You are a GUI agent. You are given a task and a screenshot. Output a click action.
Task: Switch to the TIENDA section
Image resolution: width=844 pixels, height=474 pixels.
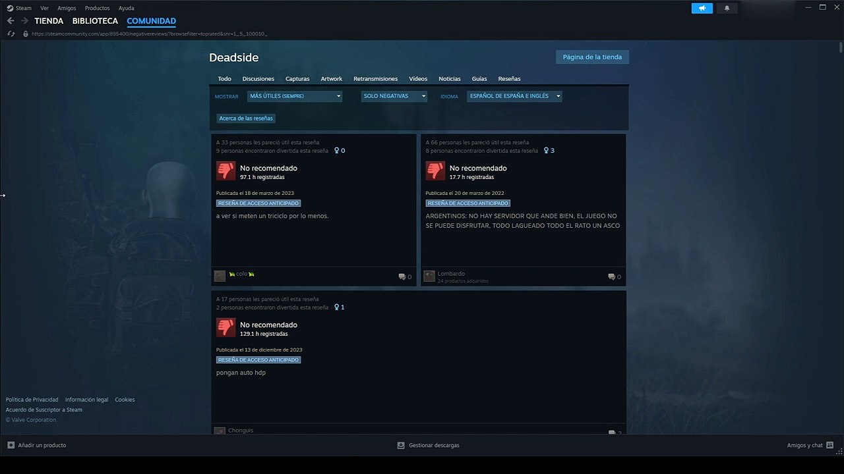49,21
